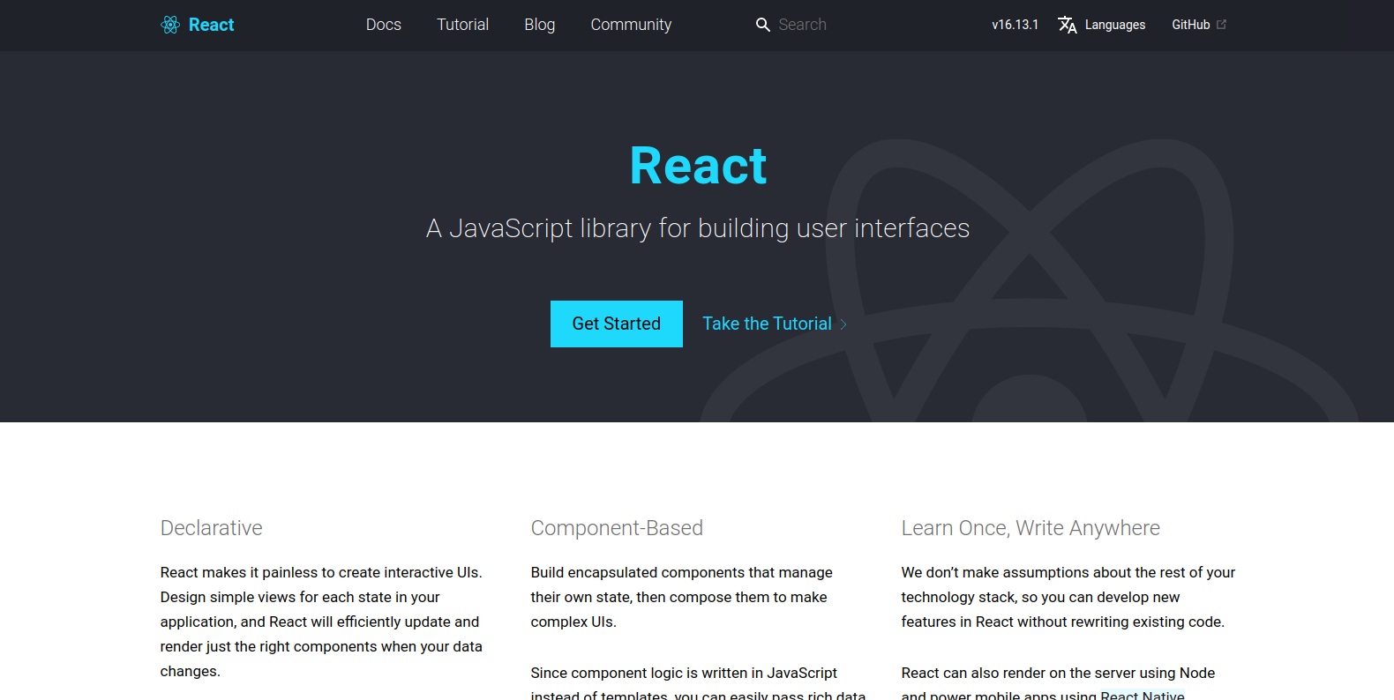Click the chevron arrow after Take the Tutorial

[843, 324]
